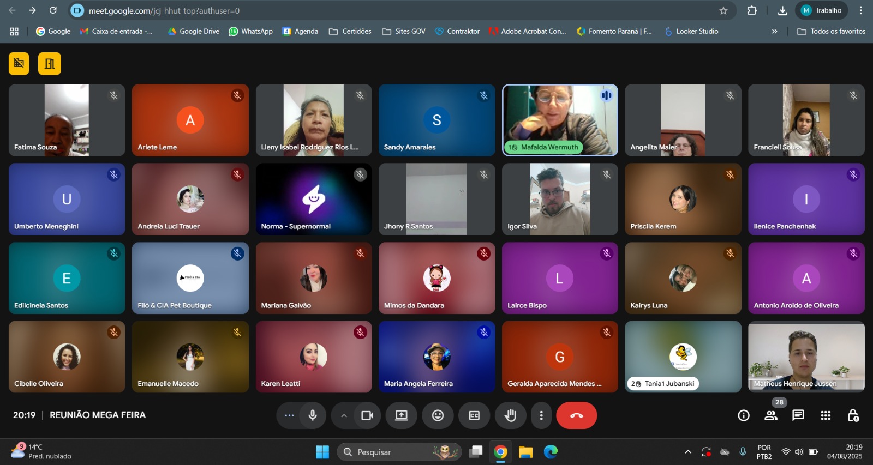Select Matheus Henrique Jussen video tile
The width and height of the screenshot is (873, 465).
pyautogui.click(x=806, y=357)
